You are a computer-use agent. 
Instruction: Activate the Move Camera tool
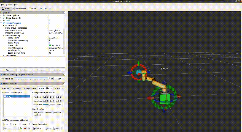click(x=20, y=9)
